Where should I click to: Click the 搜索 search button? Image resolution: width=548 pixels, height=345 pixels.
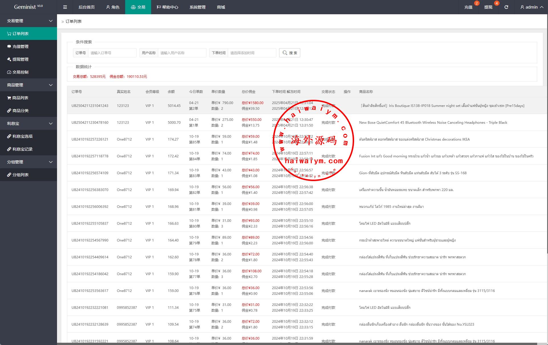[x=289, y=53]
